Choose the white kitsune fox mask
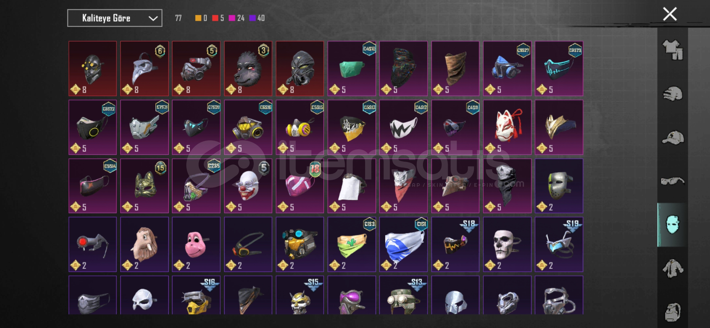Image resolution: width=710 pixels, height=328 pixels. [x=507, y=127]
